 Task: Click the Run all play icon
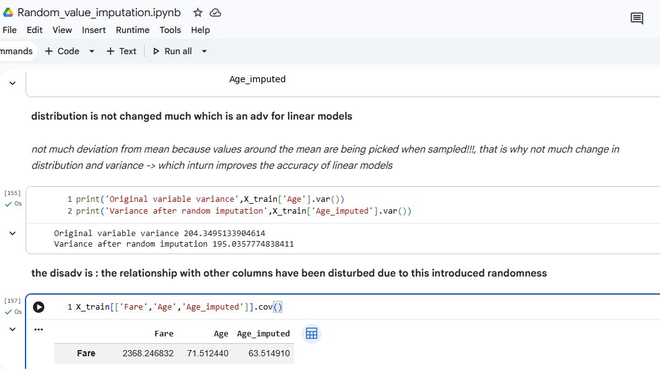coord(156,51)
